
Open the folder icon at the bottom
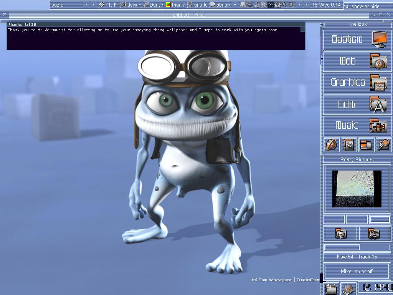pos(331,289)
